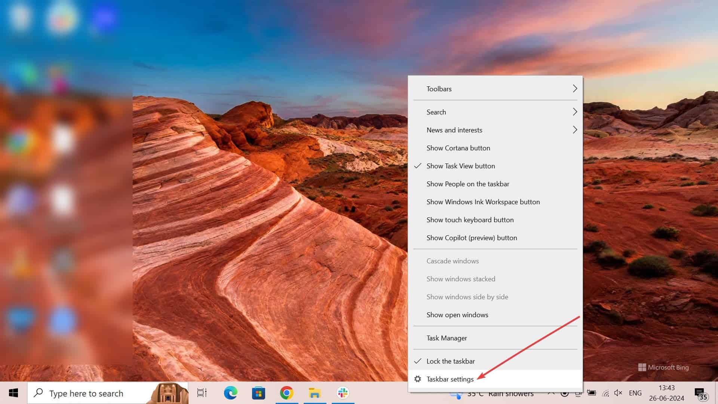Open the Start menu

[14, 393]
